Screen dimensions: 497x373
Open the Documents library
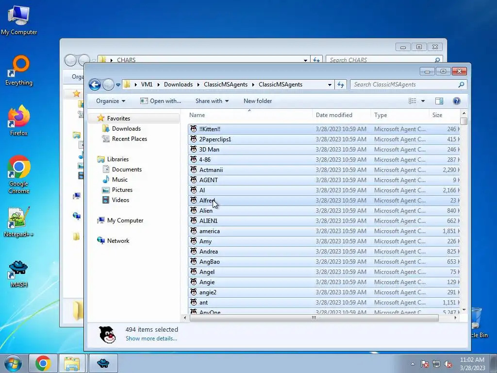click(127, 170)
